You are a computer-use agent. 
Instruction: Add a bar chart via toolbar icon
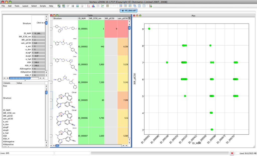click(x=93, y=6)
